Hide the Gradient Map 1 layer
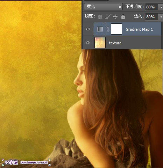The height and width of the screenshot is (168, 163). [x=88, y=29]
